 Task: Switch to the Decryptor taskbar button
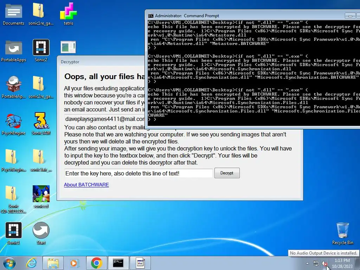[x=140, y=263]
